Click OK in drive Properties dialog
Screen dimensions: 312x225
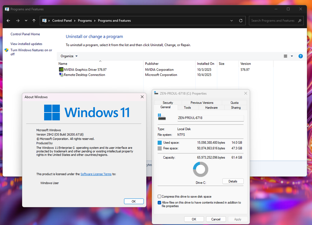tap(194, 219)
